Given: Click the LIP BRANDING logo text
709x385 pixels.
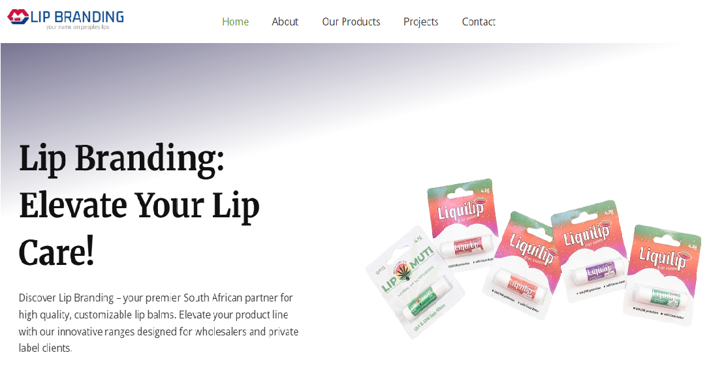Looking at the screenshot, I should click(x=77, y=17).
